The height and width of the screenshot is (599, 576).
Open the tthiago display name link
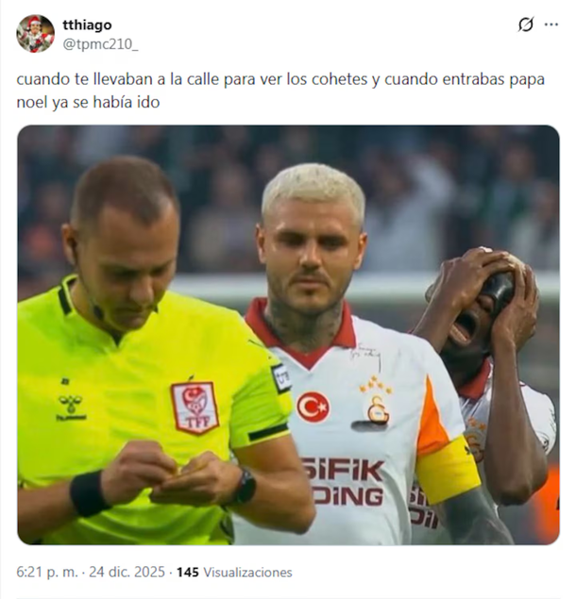pyautogui.click(x=87, y=25)
